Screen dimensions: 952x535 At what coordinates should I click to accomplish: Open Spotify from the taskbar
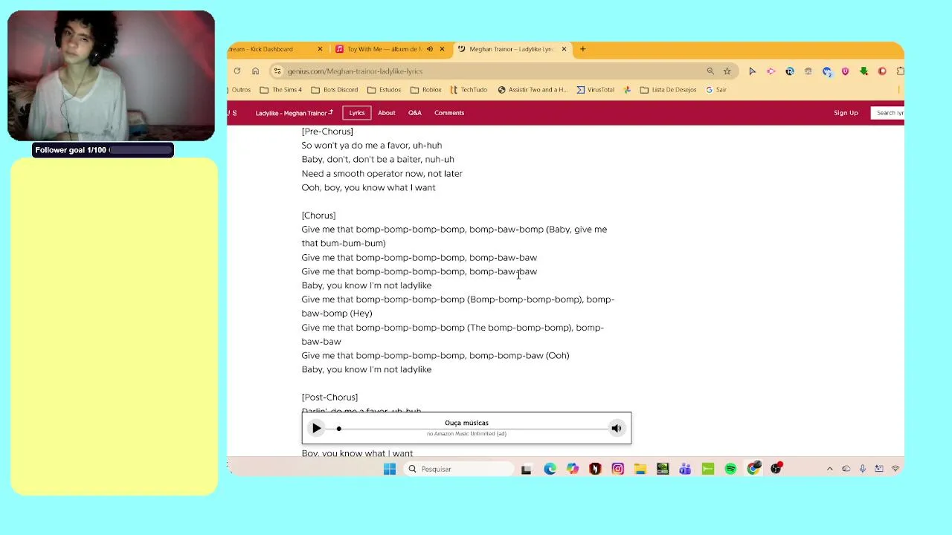(730, 469)
